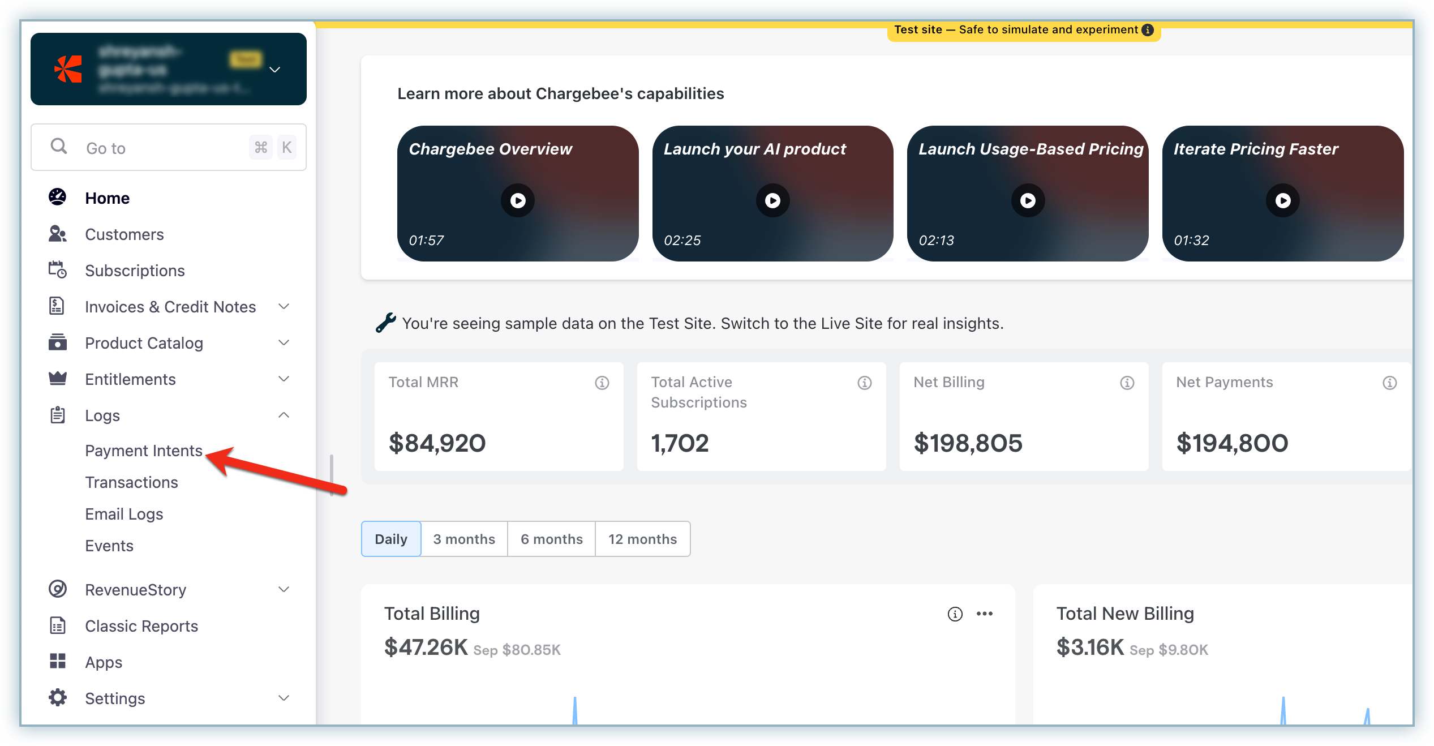Click the Total MRR info icon
Screen dimensions: 1434x746
click(602, 383)
